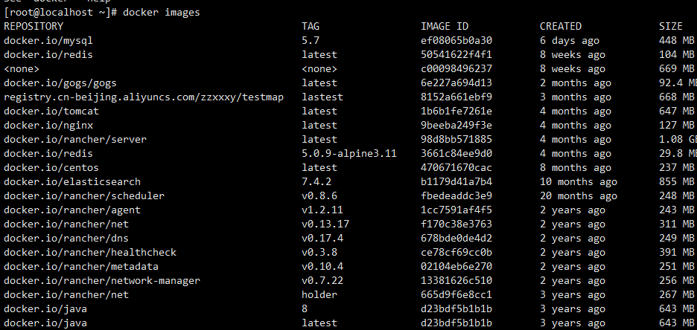Click the aliyuncs testmap registry path
697x330 pixels.
(144, 97)
